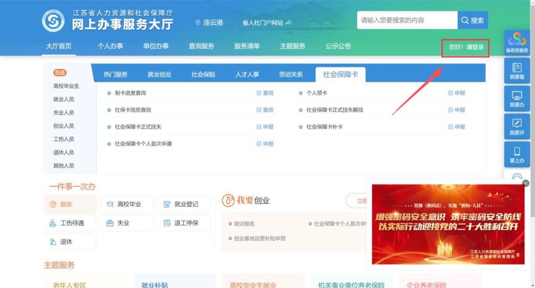Viewport: 535px width, 288px height.
Task: Click 查询 next to 制卡进度查询
Action: point(265,93)
